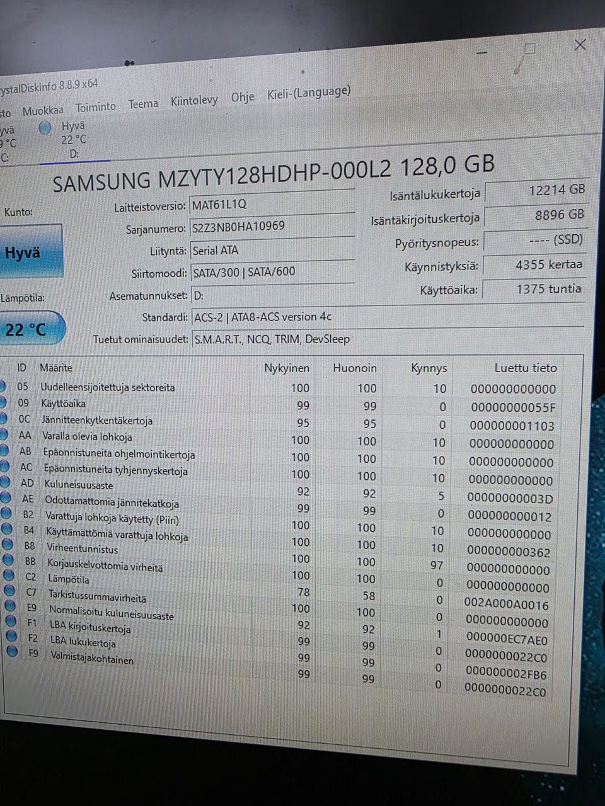Click the status icon for Kuluneisuusaste row AD
The image size is (605, 806).
click(5, 482)
